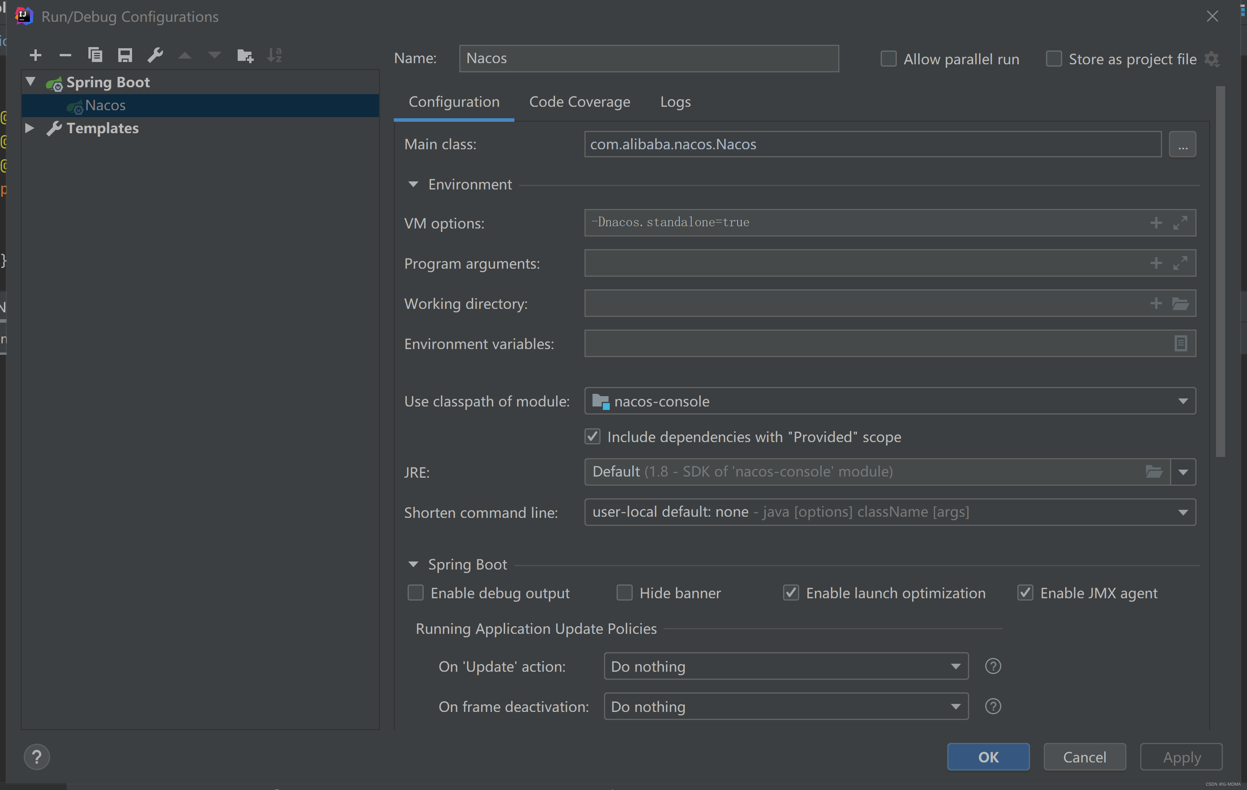This screenshot has width=1247, height=790.
Task: Switch to the Logs tab
Action: click(x=675, y=102)
